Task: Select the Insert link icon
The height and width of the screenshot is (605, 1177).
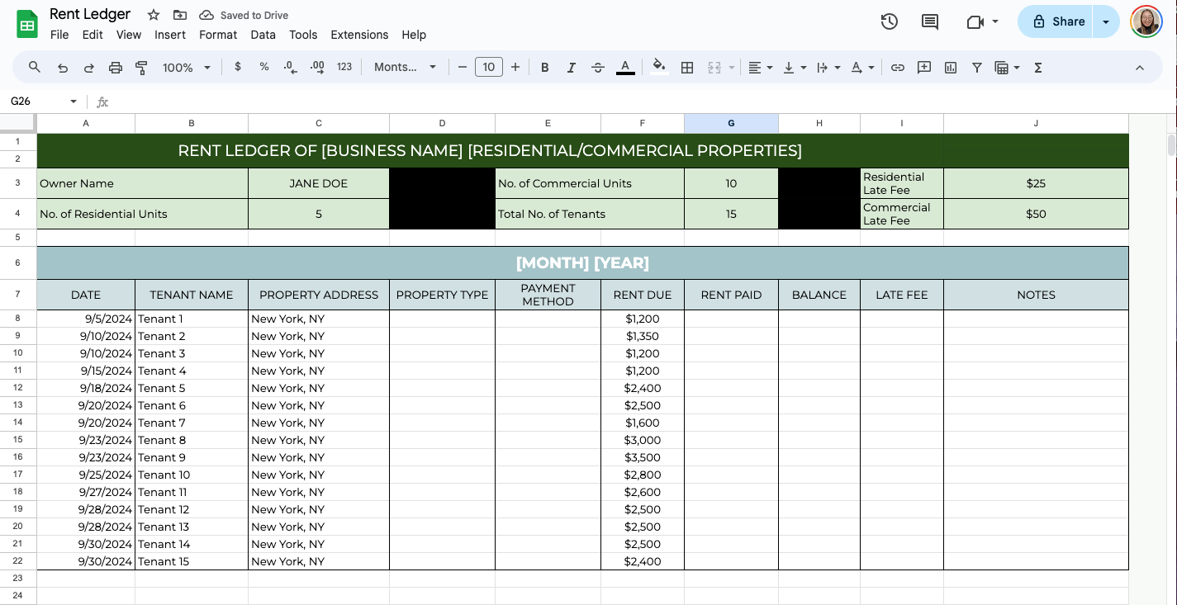Action: click(x=898, y=67)
